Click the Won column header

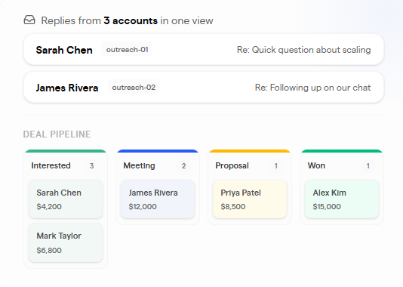pos(316,165)
